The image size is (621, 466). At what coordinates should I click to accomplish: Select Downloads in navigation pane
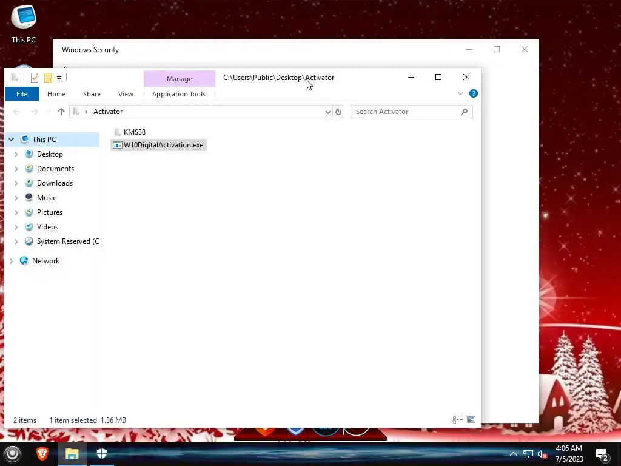pos(55,183)
